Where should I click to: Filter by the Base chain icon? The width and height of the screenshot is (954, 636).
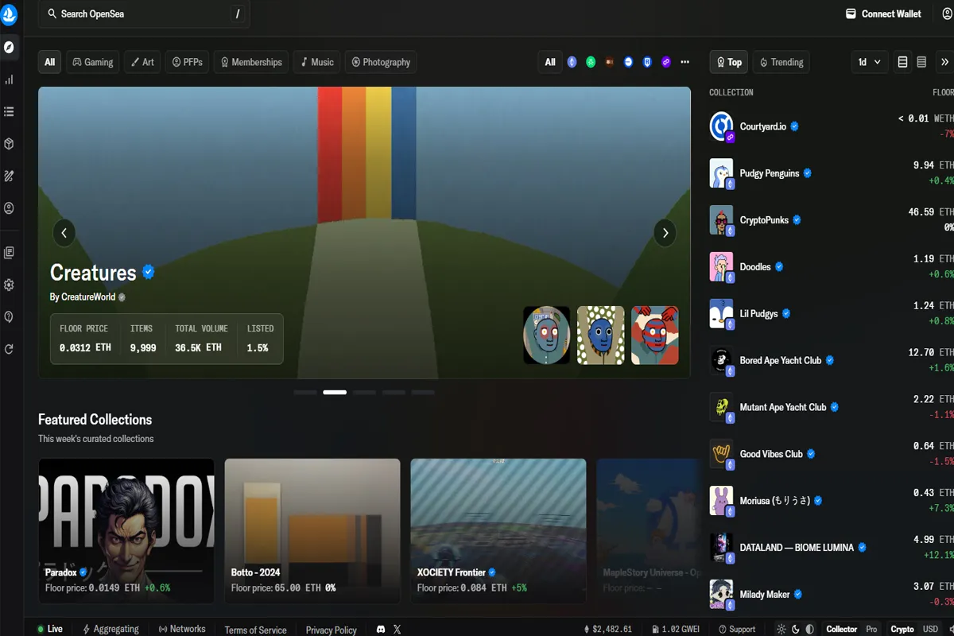[x=629, y=62]
